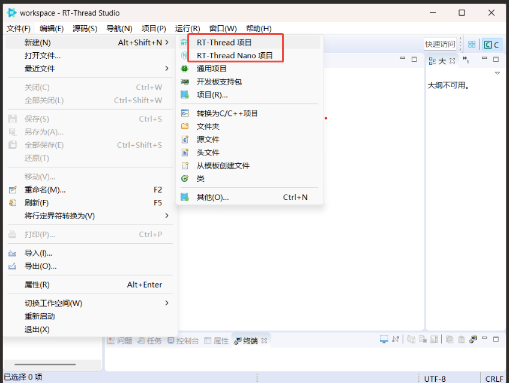509x383 pixels.
Task: Open the outline view menu triangle
Action: (x=497, y=73)
